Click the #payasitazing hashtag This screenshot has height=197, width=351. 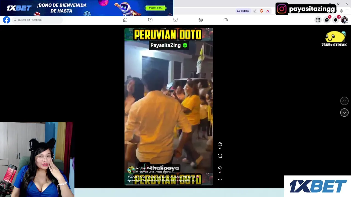[x=187, y=180]
